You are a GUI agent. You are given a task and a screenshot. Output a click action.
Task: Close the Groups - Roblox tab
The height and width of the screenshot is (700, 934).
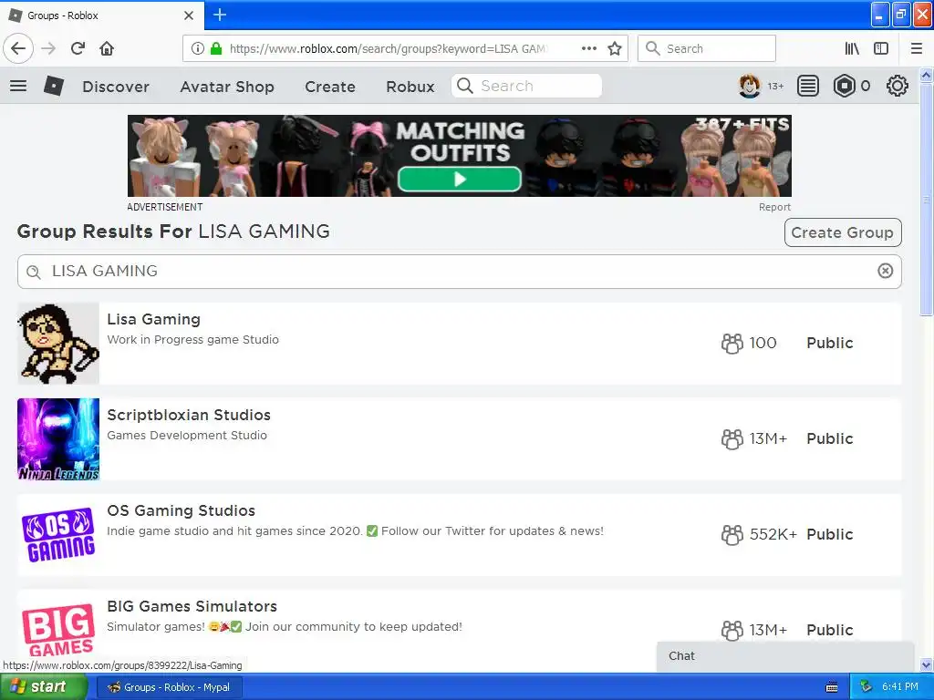pyautogui.click(x=188, y=15)
